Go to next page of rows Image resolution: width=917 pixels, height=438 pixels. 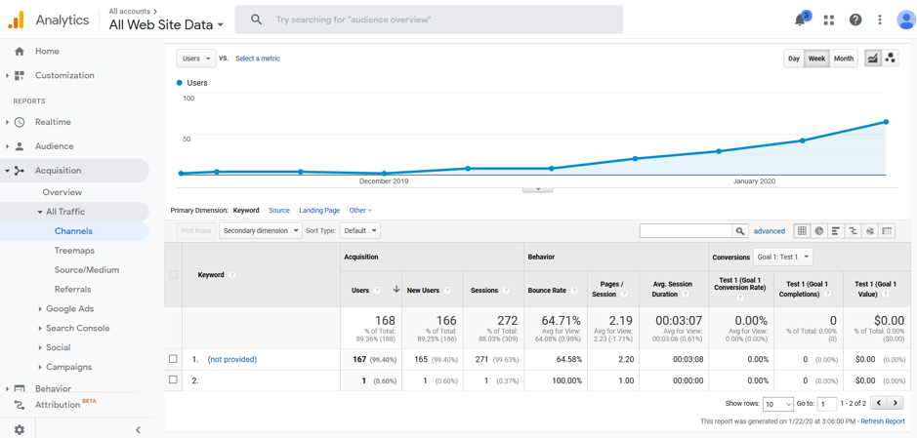pos(896,403)
